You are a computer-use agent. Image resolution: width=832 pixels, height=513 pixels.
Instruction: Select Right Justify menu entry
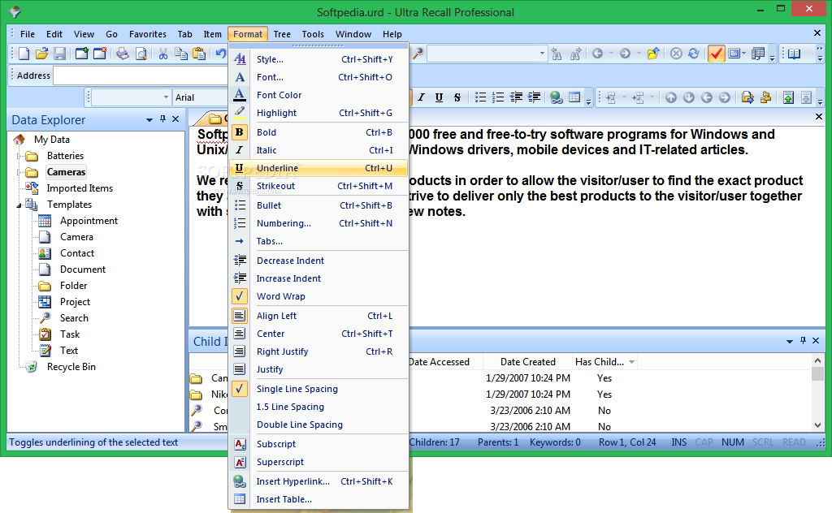coord(318,351)
